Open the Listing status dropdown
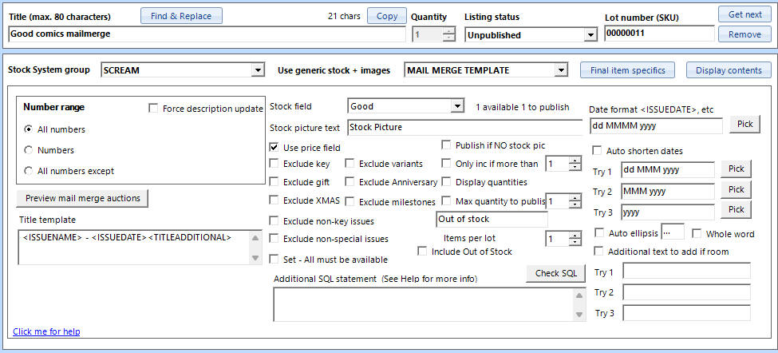The height and width of the screenshot is (353, 778). click(590, 35)
